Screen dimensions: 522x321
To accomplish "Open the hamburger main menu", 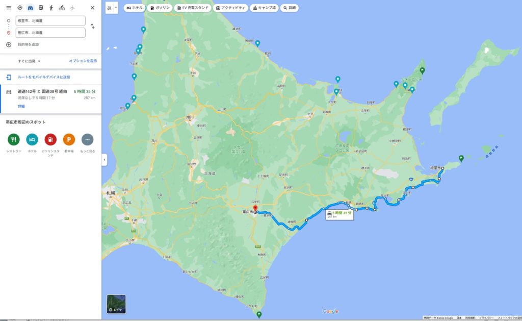I will point(8,8).
